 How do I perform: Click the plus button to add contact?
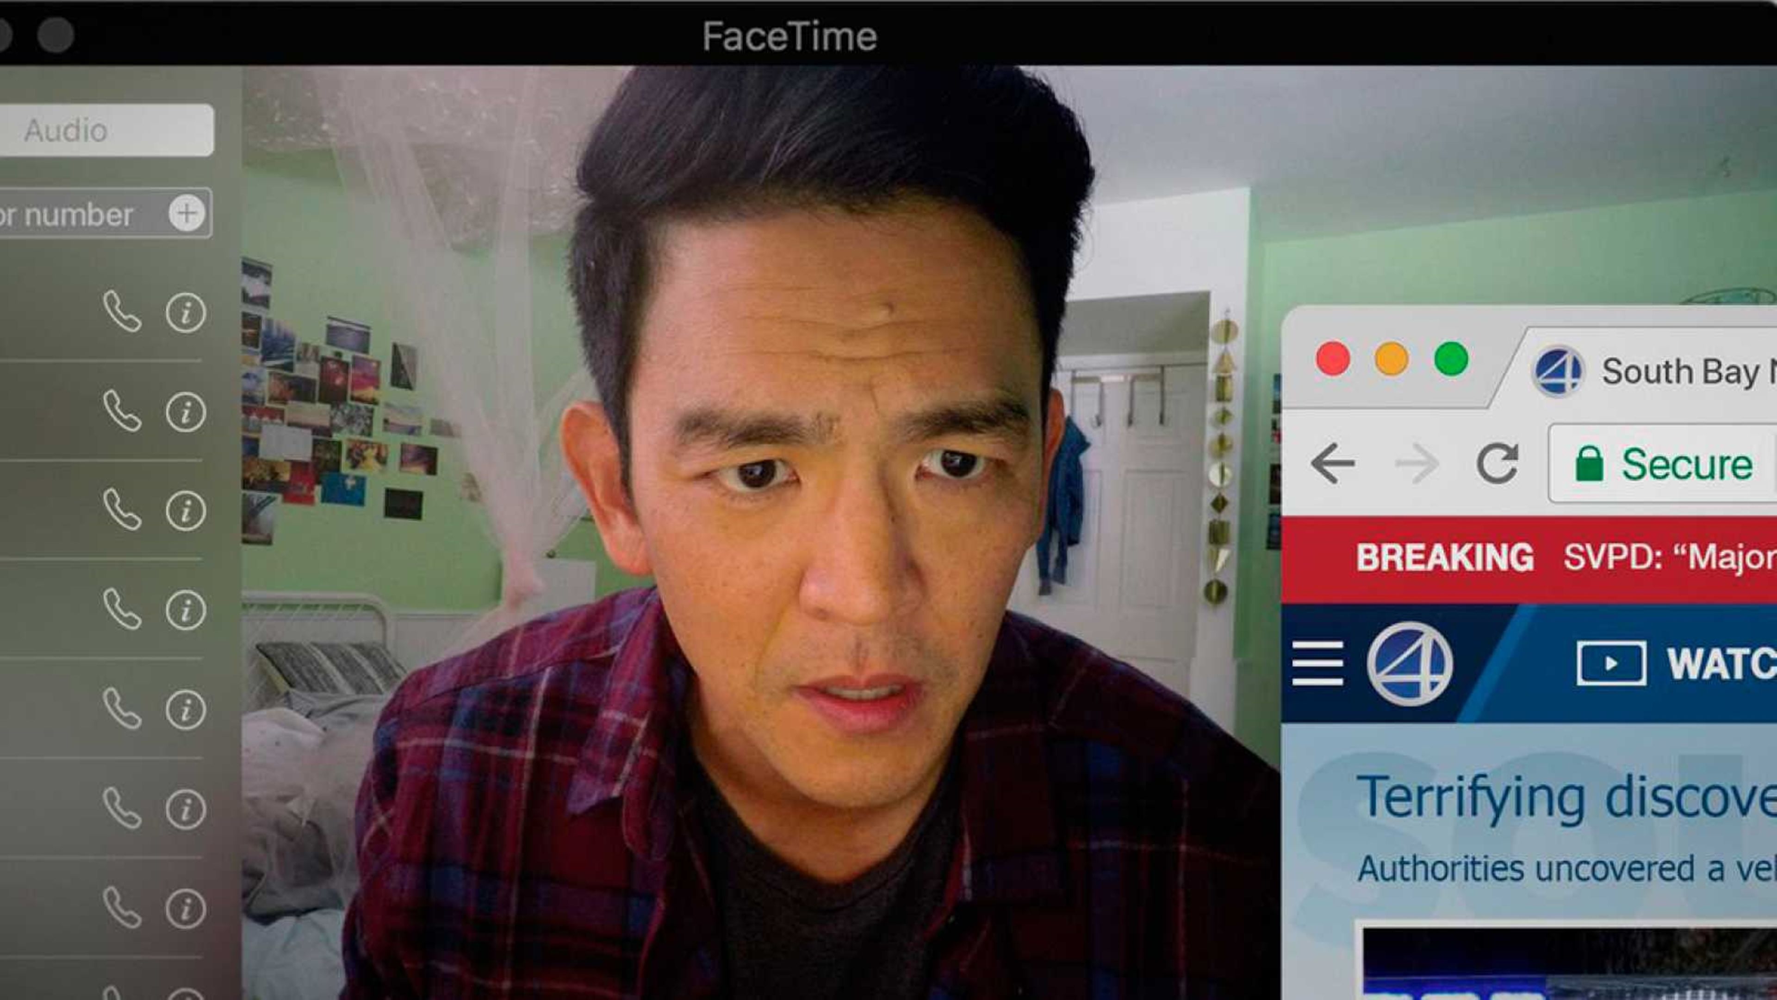point(187,213)
